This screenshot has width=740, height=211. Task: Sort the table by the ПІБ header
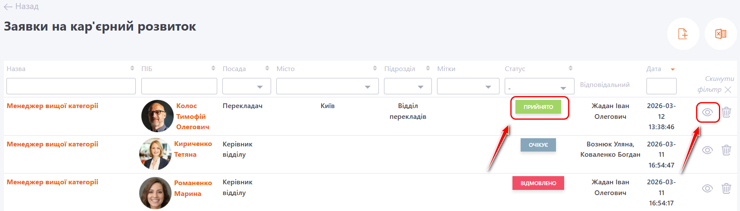pyautogui.click(x=147, y=69)
